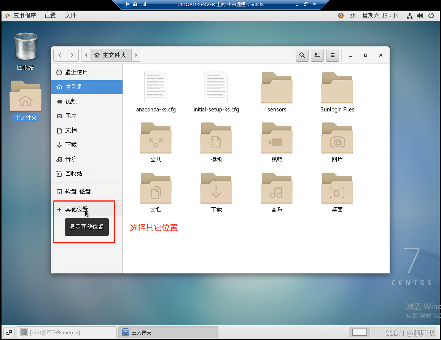Select the initial-setup-ks.cfg file icon
This screenshot has height=340, width=441.
216,87
